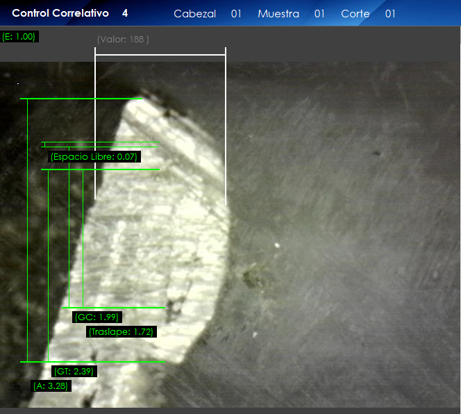Click the Traslape: 1.72 measurement label
The image size is (461, 414).
[121, 332]
